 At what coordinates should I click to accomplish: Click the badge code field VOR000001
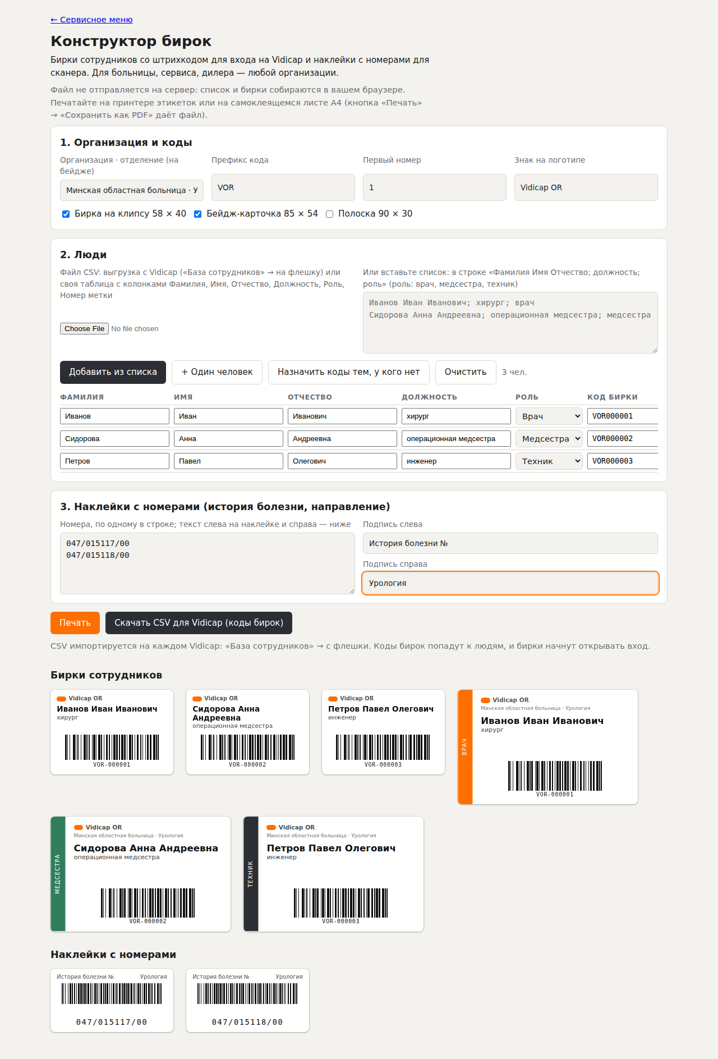[x=623, y=416]
